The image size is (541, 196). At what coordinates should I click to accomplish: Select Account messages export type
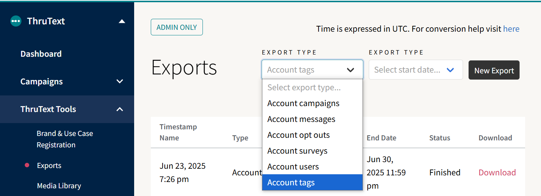(312, 119)
